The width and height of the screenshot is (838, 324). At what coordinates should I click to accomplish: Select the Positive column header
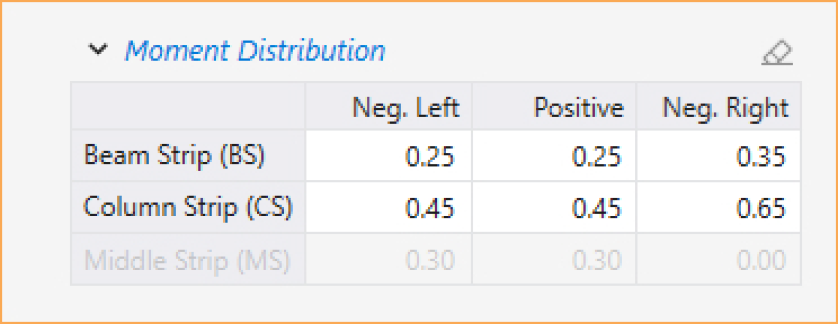point(554,106)
